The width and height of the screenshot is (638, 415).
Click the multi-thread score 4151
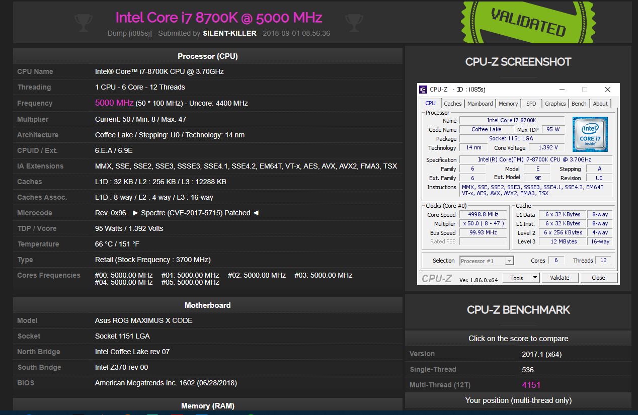point(531,385)
